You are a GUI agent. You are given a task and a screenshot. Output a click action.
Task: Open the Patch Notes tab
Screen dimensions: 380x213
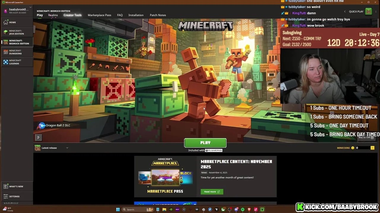[x=158, y=15]
